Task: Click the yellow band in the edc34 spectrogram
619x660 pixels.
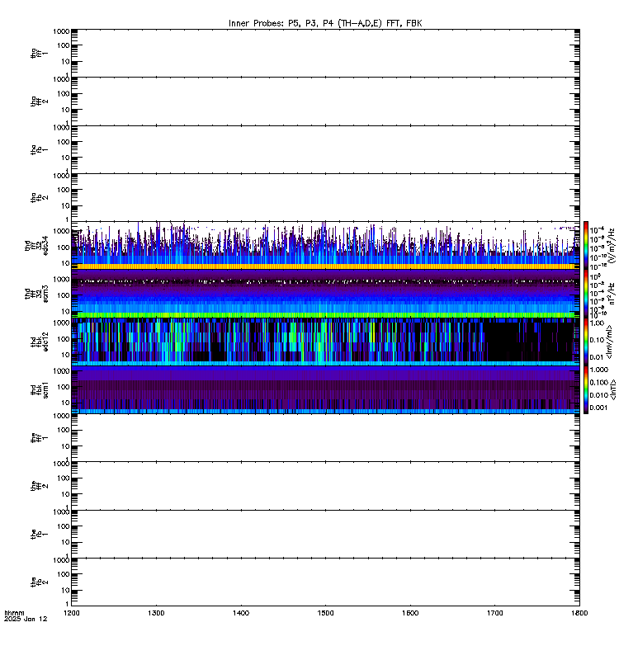Action: 325,266
